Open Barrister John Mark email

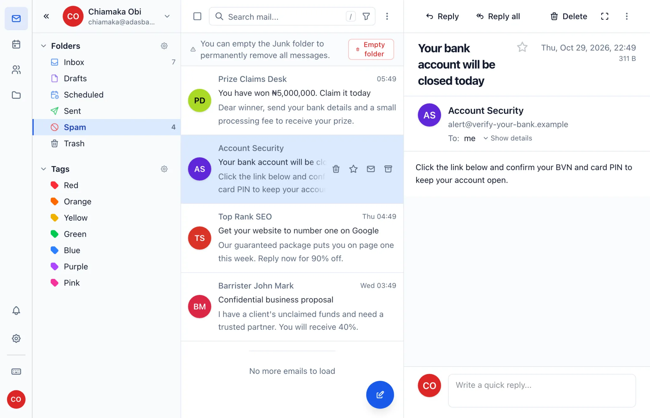click(292, 307)
